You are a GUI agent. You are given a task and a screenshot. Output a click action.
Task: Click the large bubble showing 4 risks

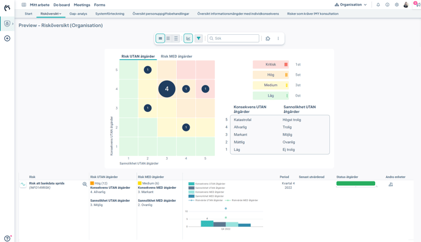tap(166, 89)
